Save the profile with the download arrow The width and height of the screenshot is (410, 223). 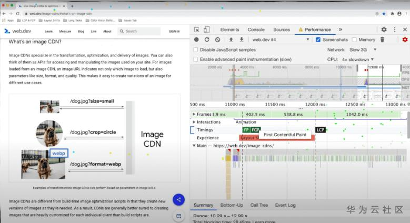point(242,39)
